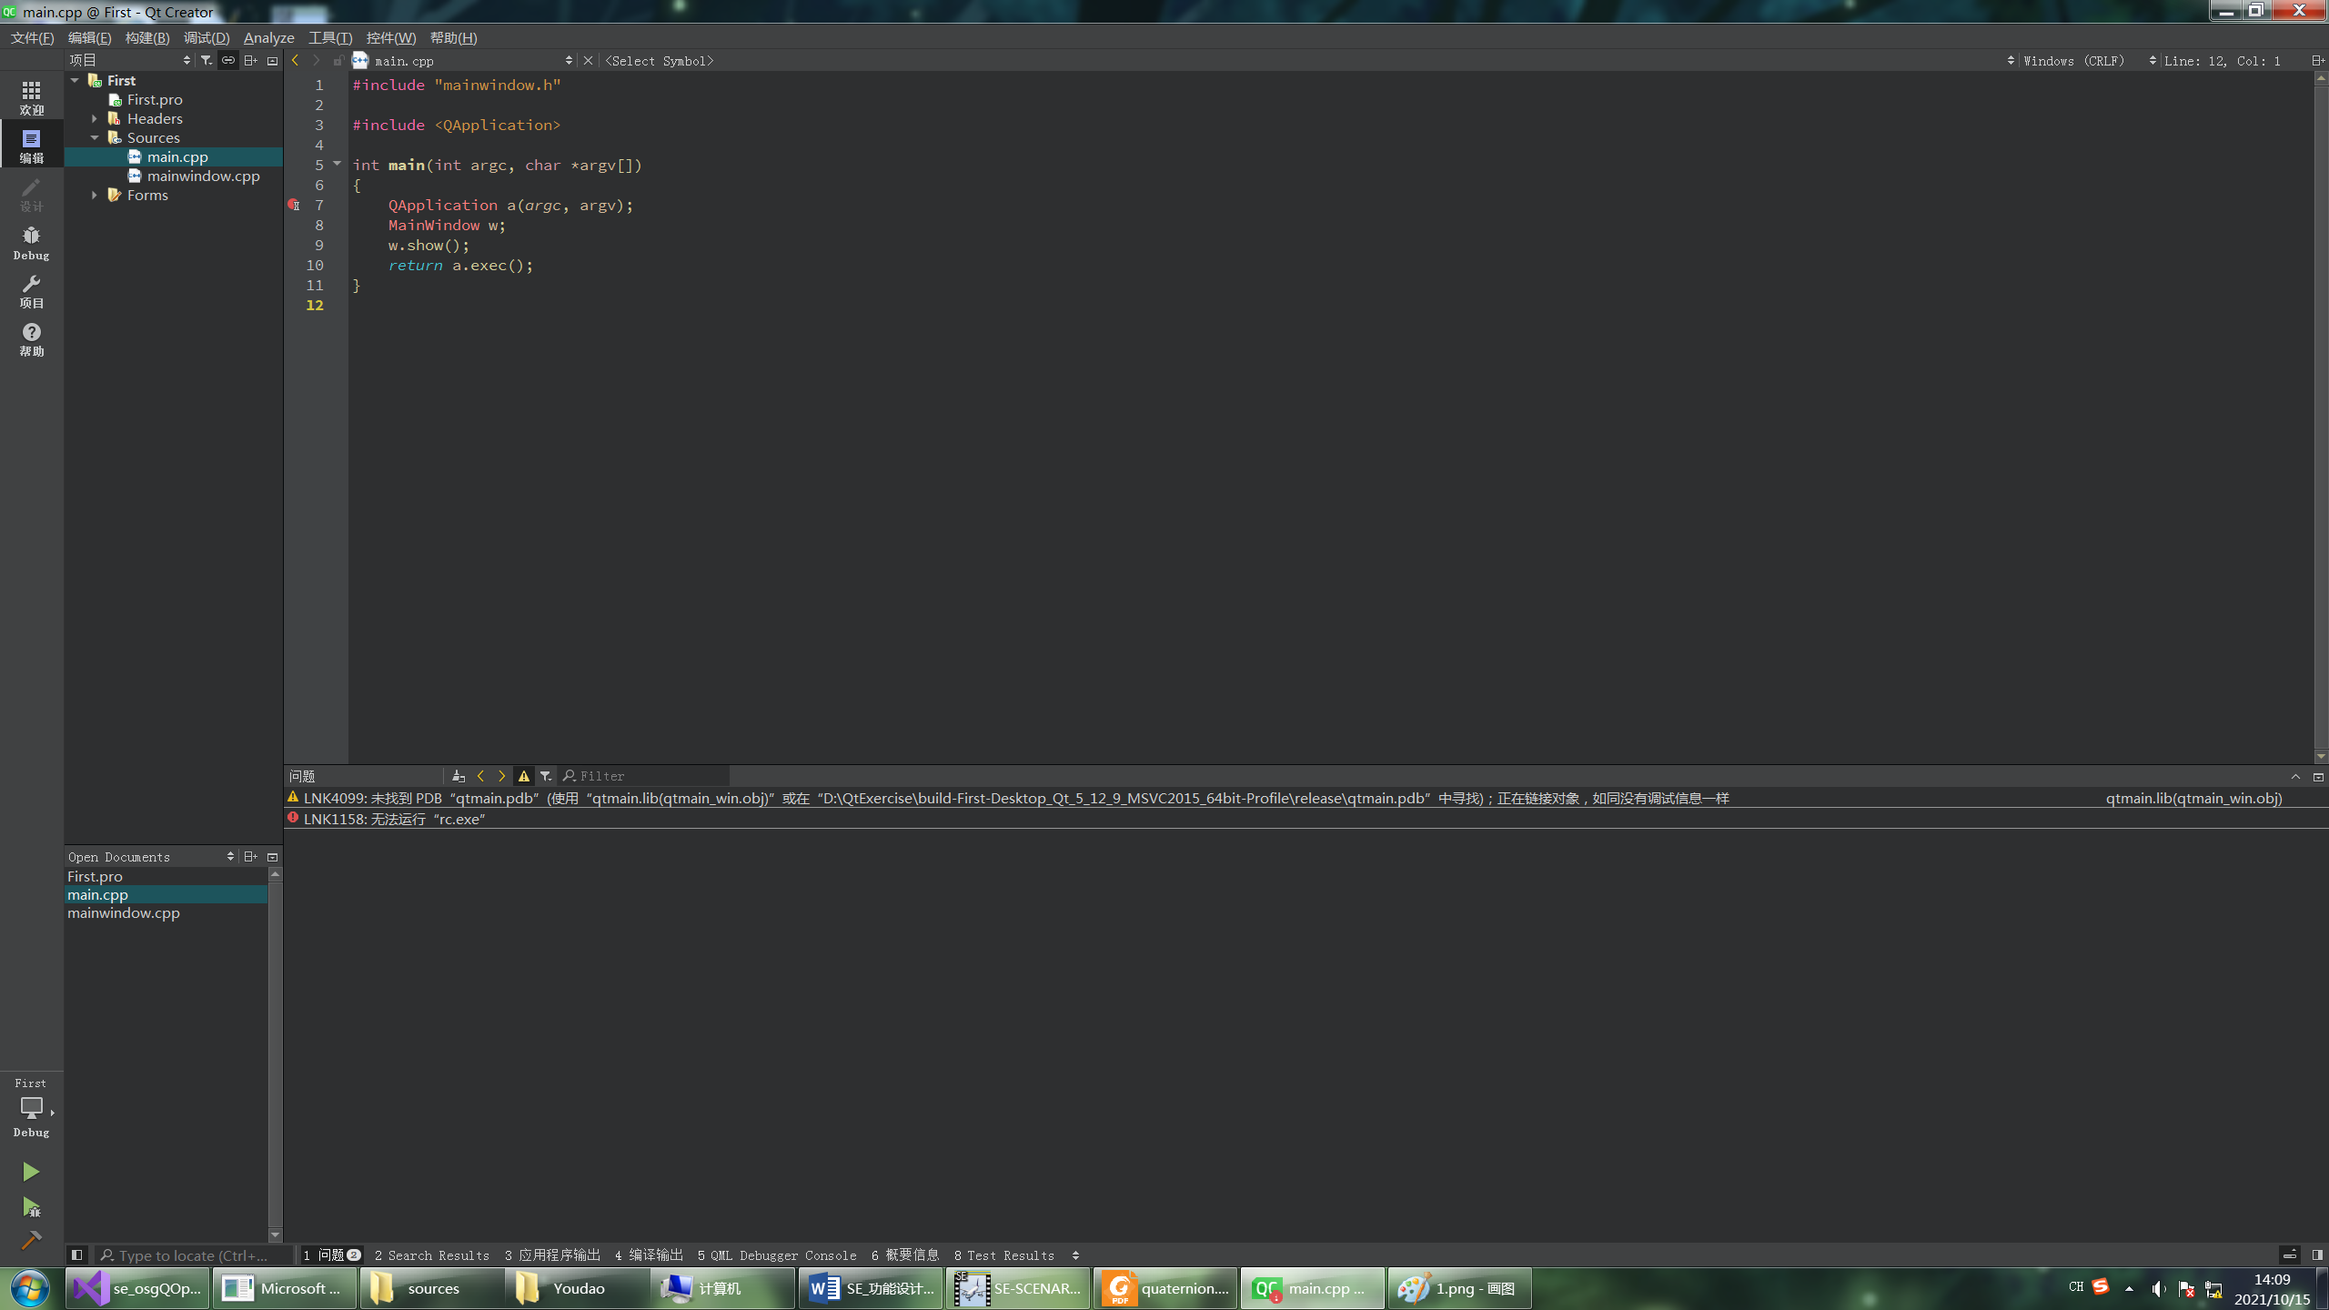
Task: Click the Projects configuration icon
Action: (x=30, y=291)
